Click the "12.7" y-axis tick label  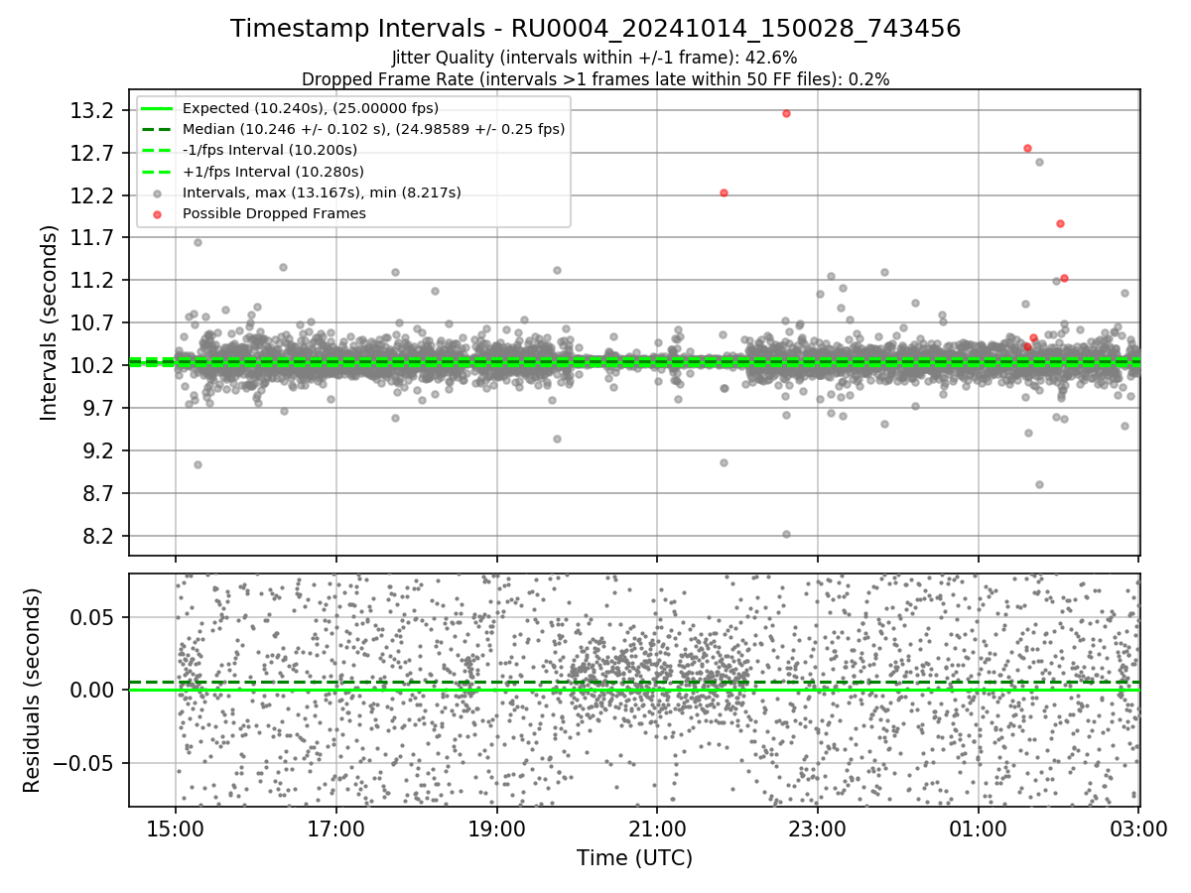coord(91,153)
